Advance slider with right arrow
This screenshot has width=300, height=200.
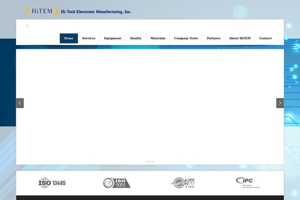point(280,103)
